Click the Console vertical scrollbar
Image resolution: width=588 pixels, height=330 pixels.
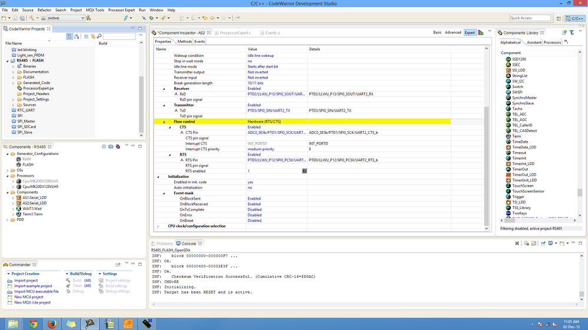582,294
